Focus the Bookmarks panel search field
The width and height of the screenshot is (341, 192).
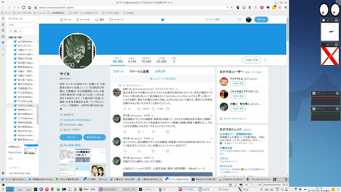(x=22, y=25)
